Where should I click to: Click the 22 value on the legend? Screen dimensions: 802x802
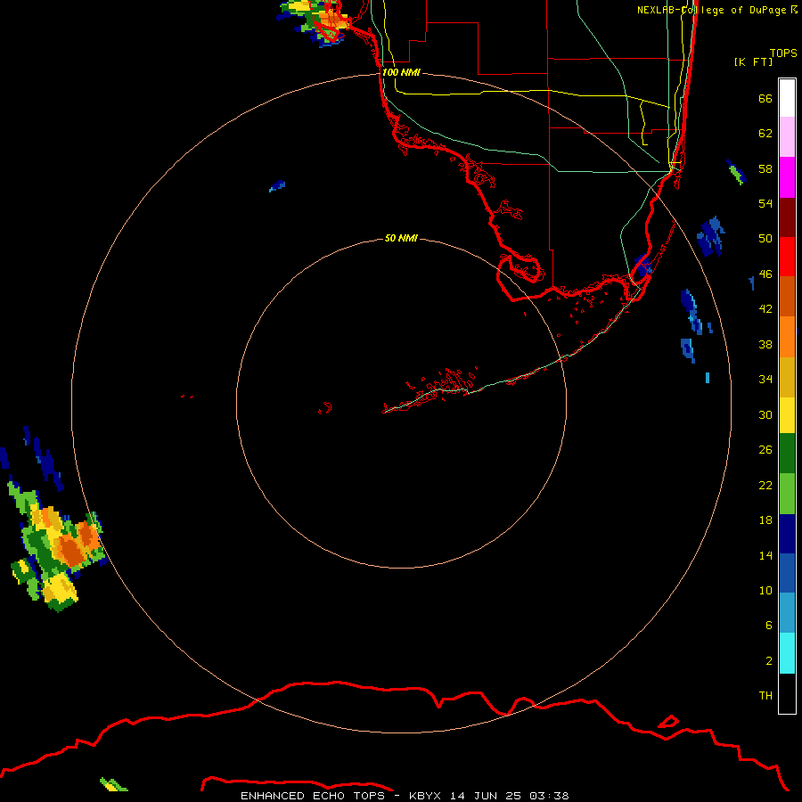[x=765, y=485]
